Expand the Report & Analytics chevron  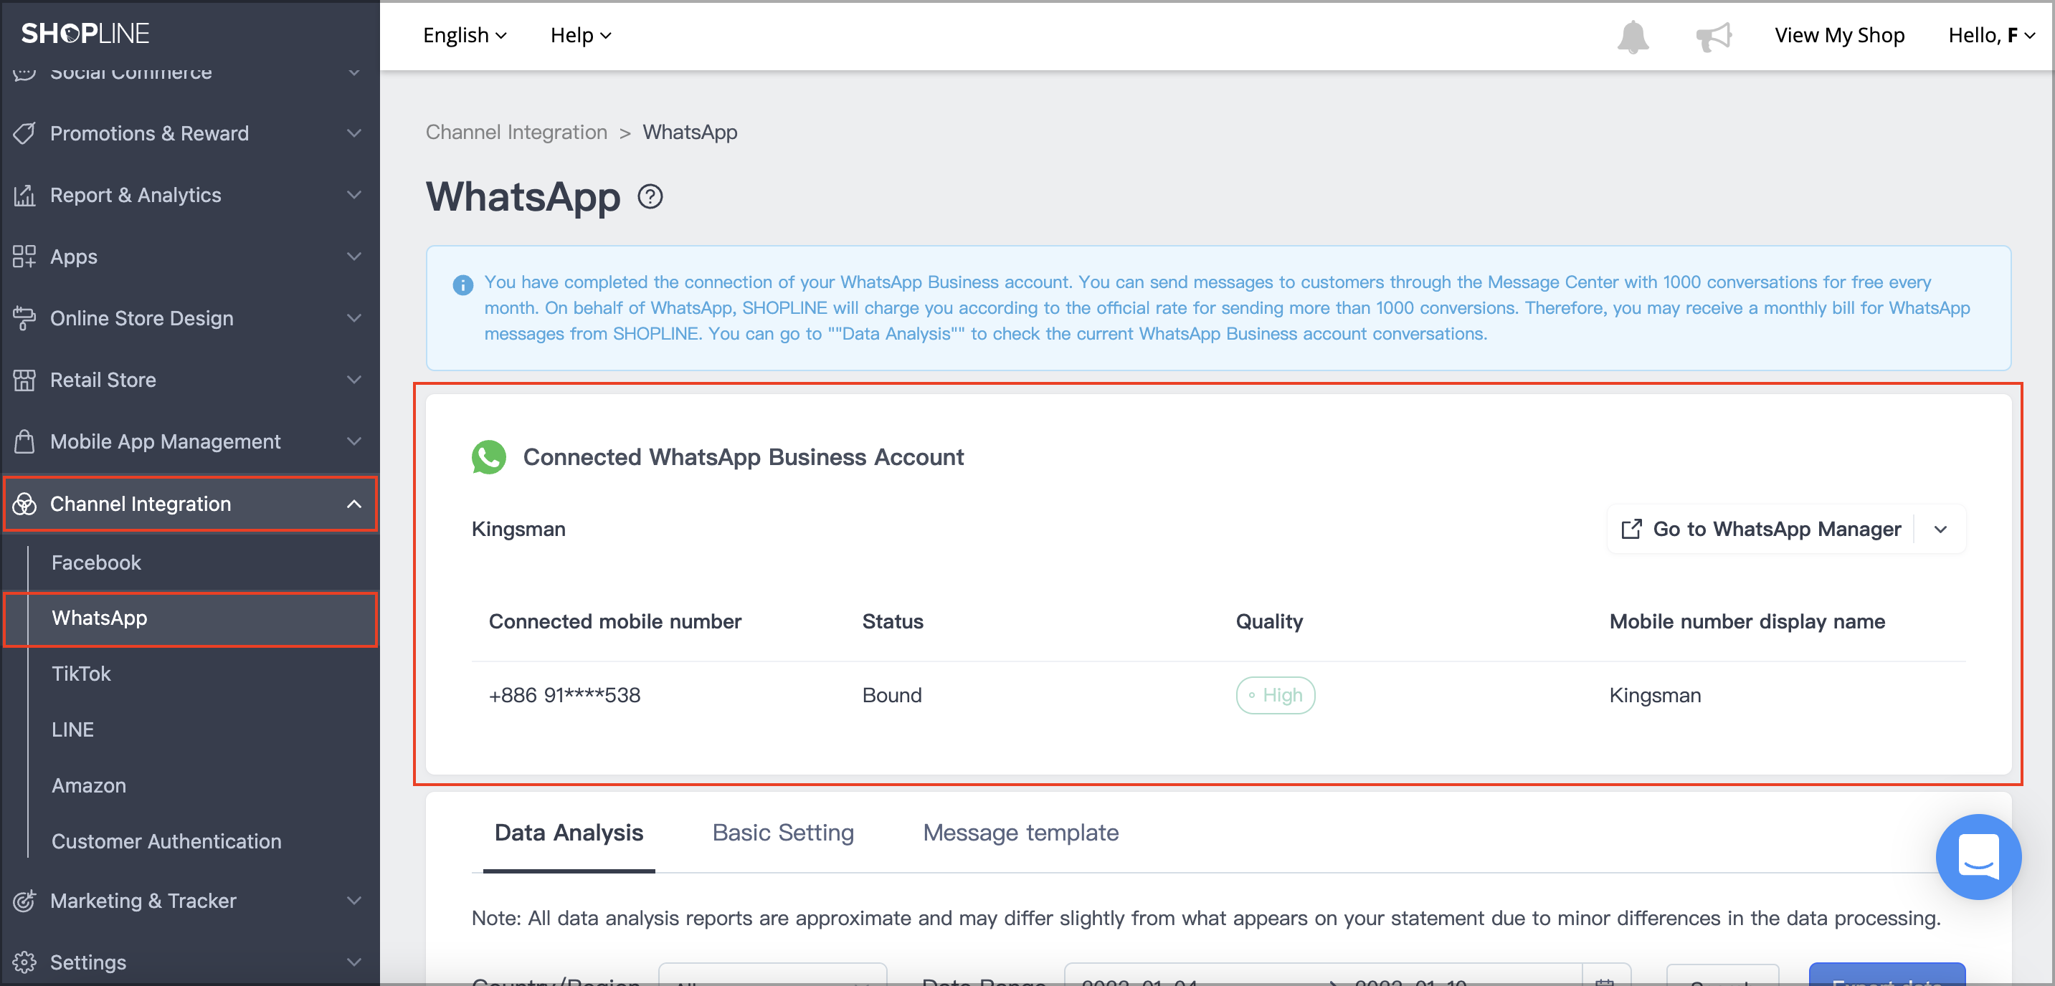pyautogui.click(x=354, y=194)
